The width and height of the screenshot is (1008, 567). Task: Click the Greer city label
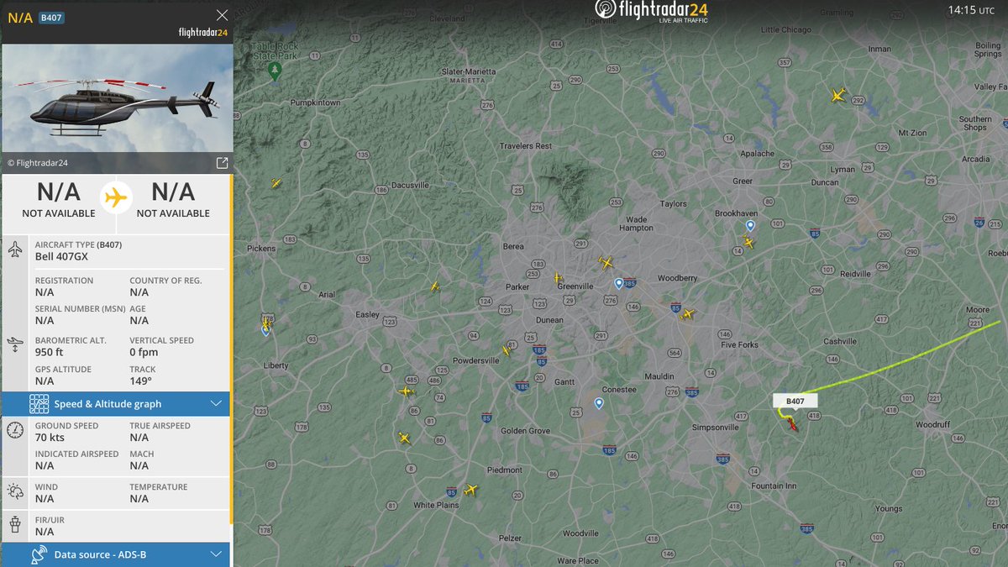(743, 181)
